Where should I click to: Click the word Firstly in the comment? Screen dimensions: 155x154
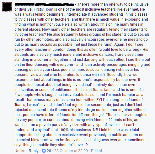[39, 9]
